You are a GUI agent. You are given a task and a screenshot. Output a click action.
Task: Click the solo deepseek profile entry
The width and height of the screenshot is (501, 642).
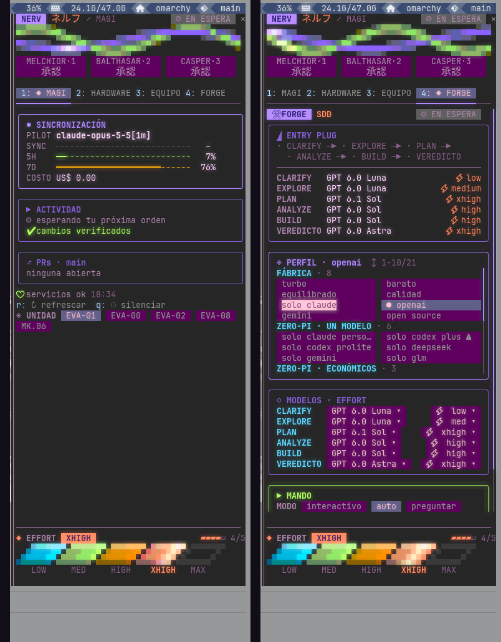pos(431,348)
